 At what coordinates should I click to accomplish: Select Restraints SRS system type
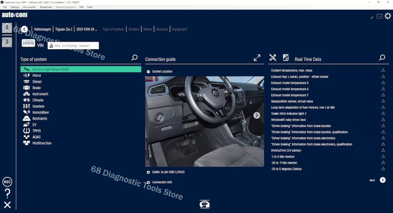click(x=40, y=119)
